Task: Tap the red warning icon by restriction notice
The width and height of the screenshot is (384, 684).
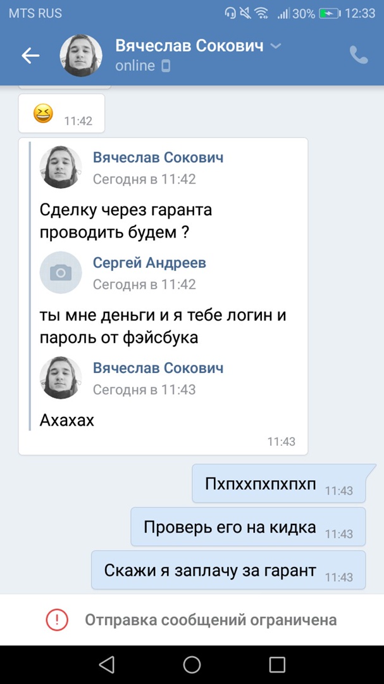Action: coord(57,619)
